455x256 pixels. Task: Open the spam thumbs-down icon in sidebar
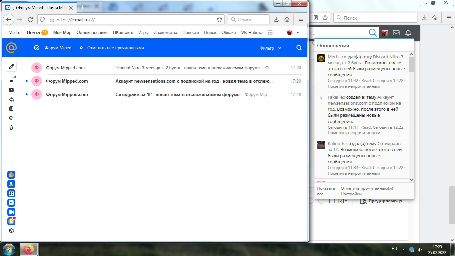11,118
